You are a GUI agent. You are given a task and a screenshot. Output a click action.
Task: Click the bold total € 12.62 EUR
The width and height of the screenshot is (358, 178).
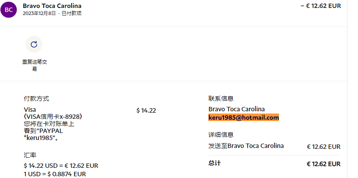324,164
